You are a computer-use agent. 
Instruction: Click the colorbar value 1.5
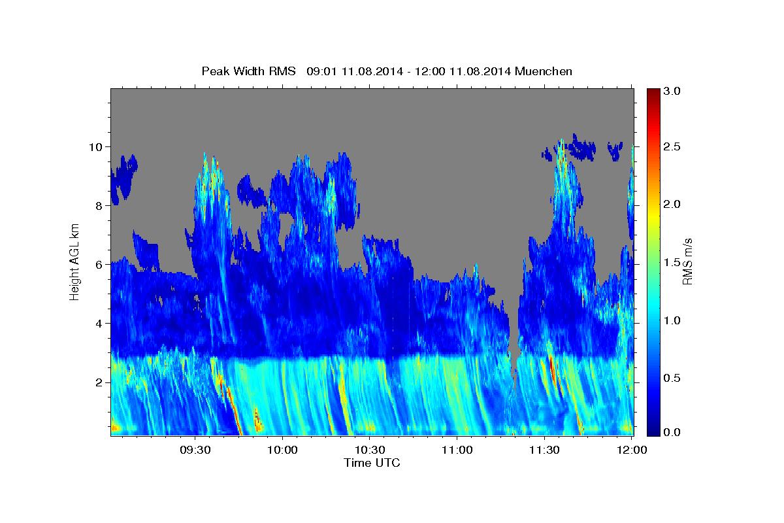point(672,263)
